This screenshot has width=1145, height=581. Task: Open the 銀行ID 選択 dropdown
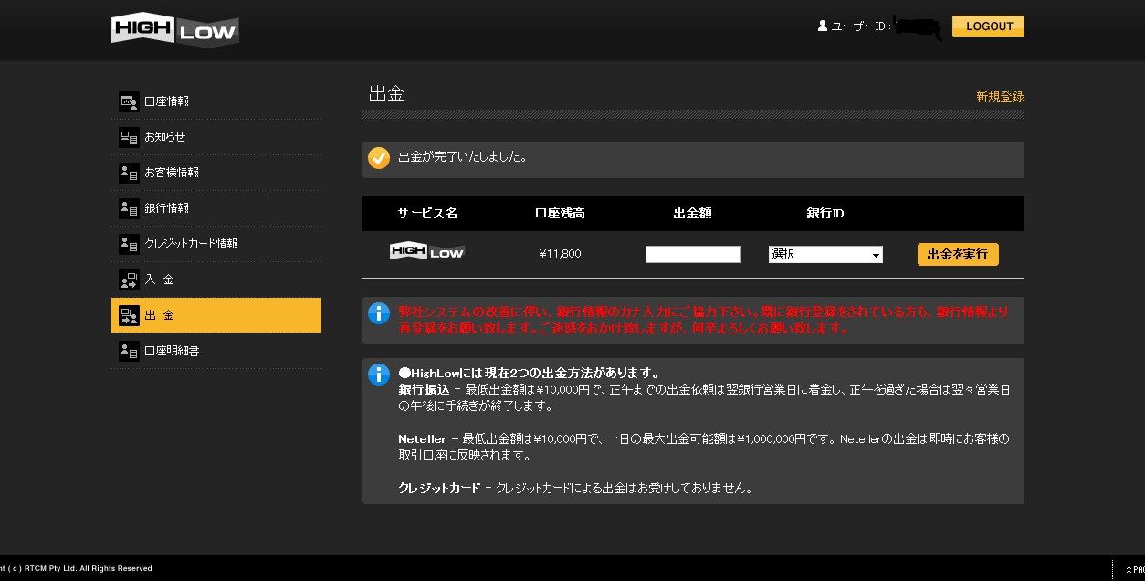click(825, 254)
